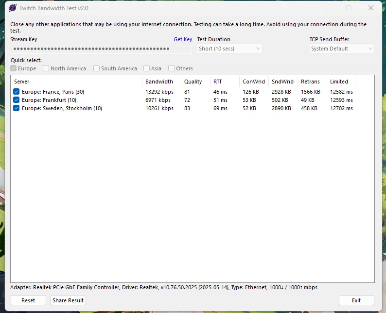The width and height of the screenshot is (386, 313).
Task: Click the Adapter info status line
Action: [x=164, y=287]
